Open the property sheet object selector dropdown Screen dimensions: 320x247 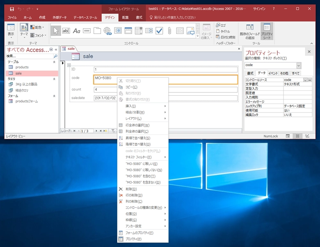(299, 65)
